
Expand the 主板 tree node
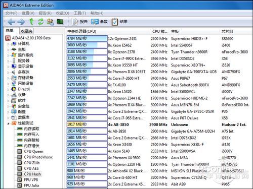click(x=8, y=50)
